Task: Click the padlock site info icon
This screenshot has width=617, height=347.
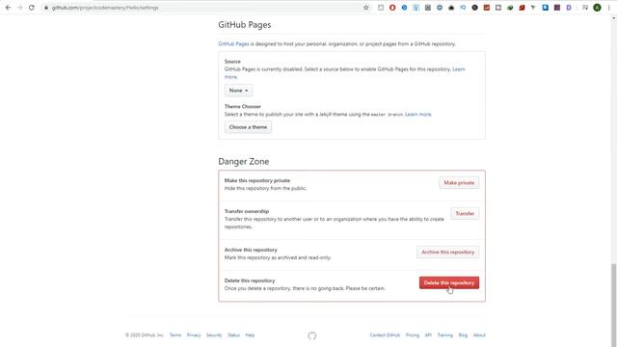Action: click(46, 8)
